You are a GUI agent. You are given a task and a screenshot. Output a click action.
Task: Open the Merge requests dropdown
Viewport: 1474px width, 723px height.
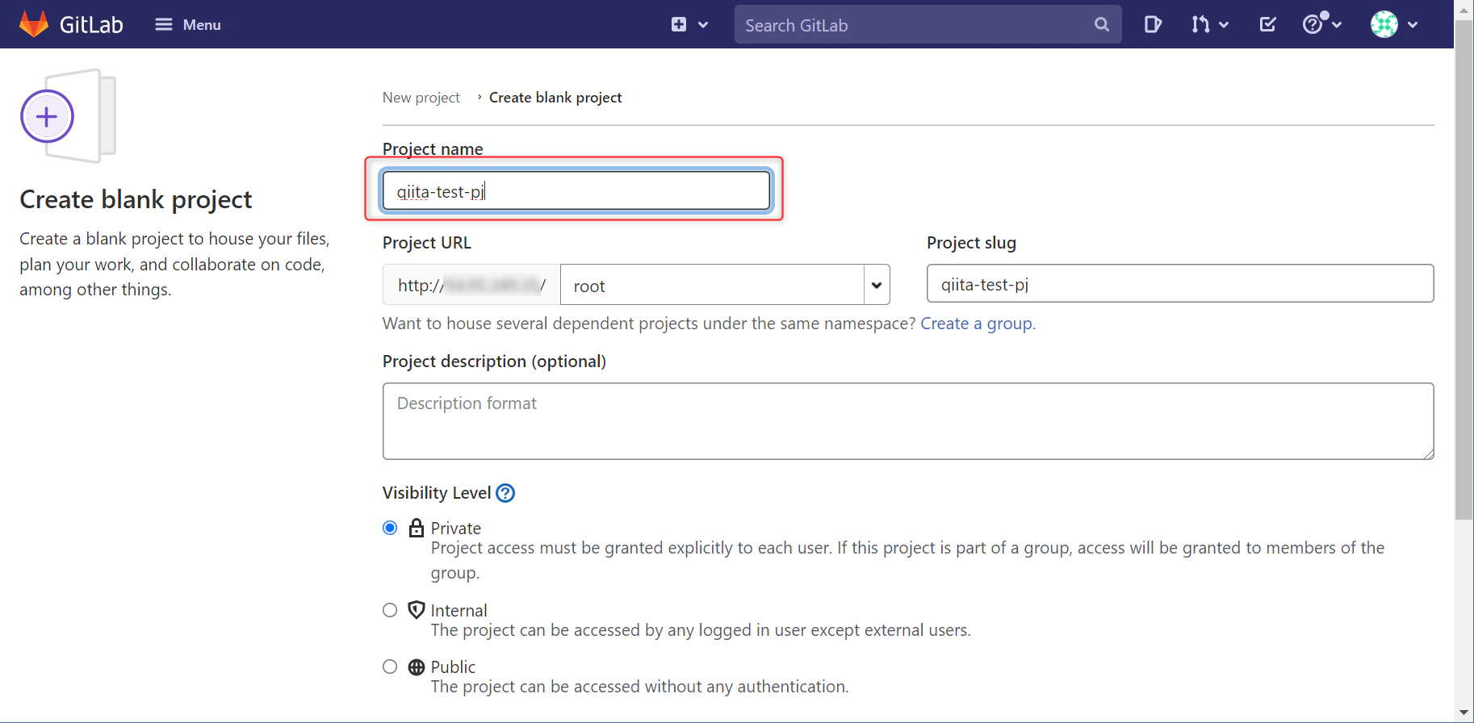click(x=1210, y=25)
